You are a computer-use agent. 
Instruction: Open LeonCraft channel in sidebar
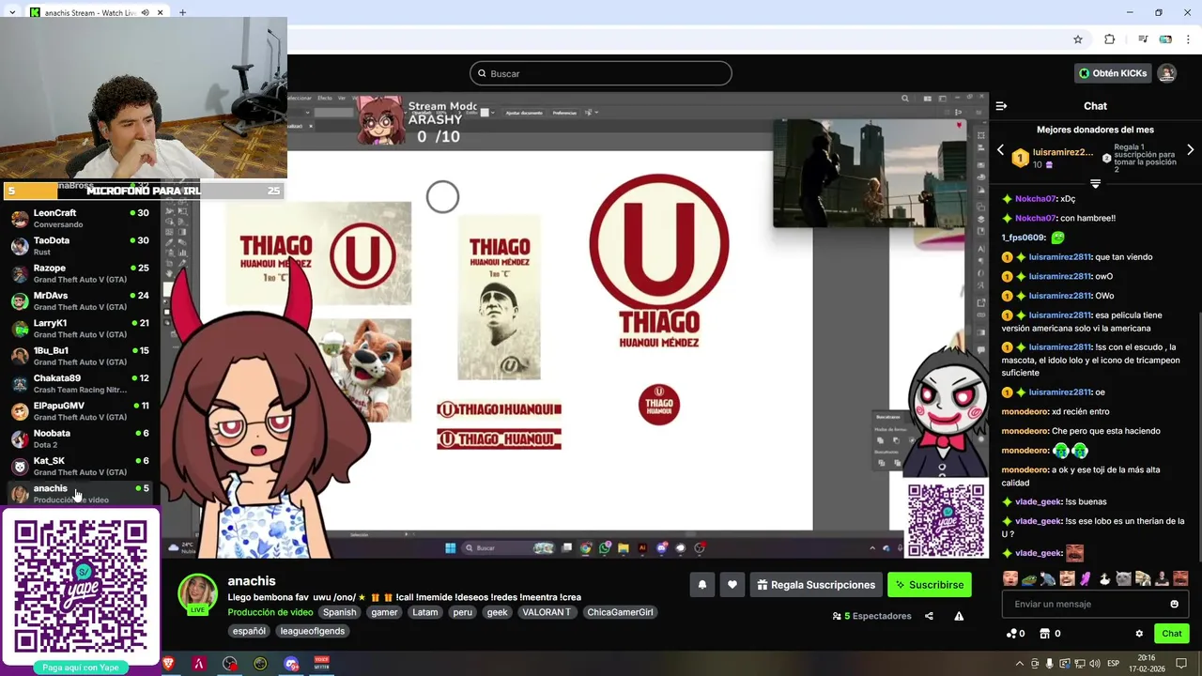coord(80,218)
